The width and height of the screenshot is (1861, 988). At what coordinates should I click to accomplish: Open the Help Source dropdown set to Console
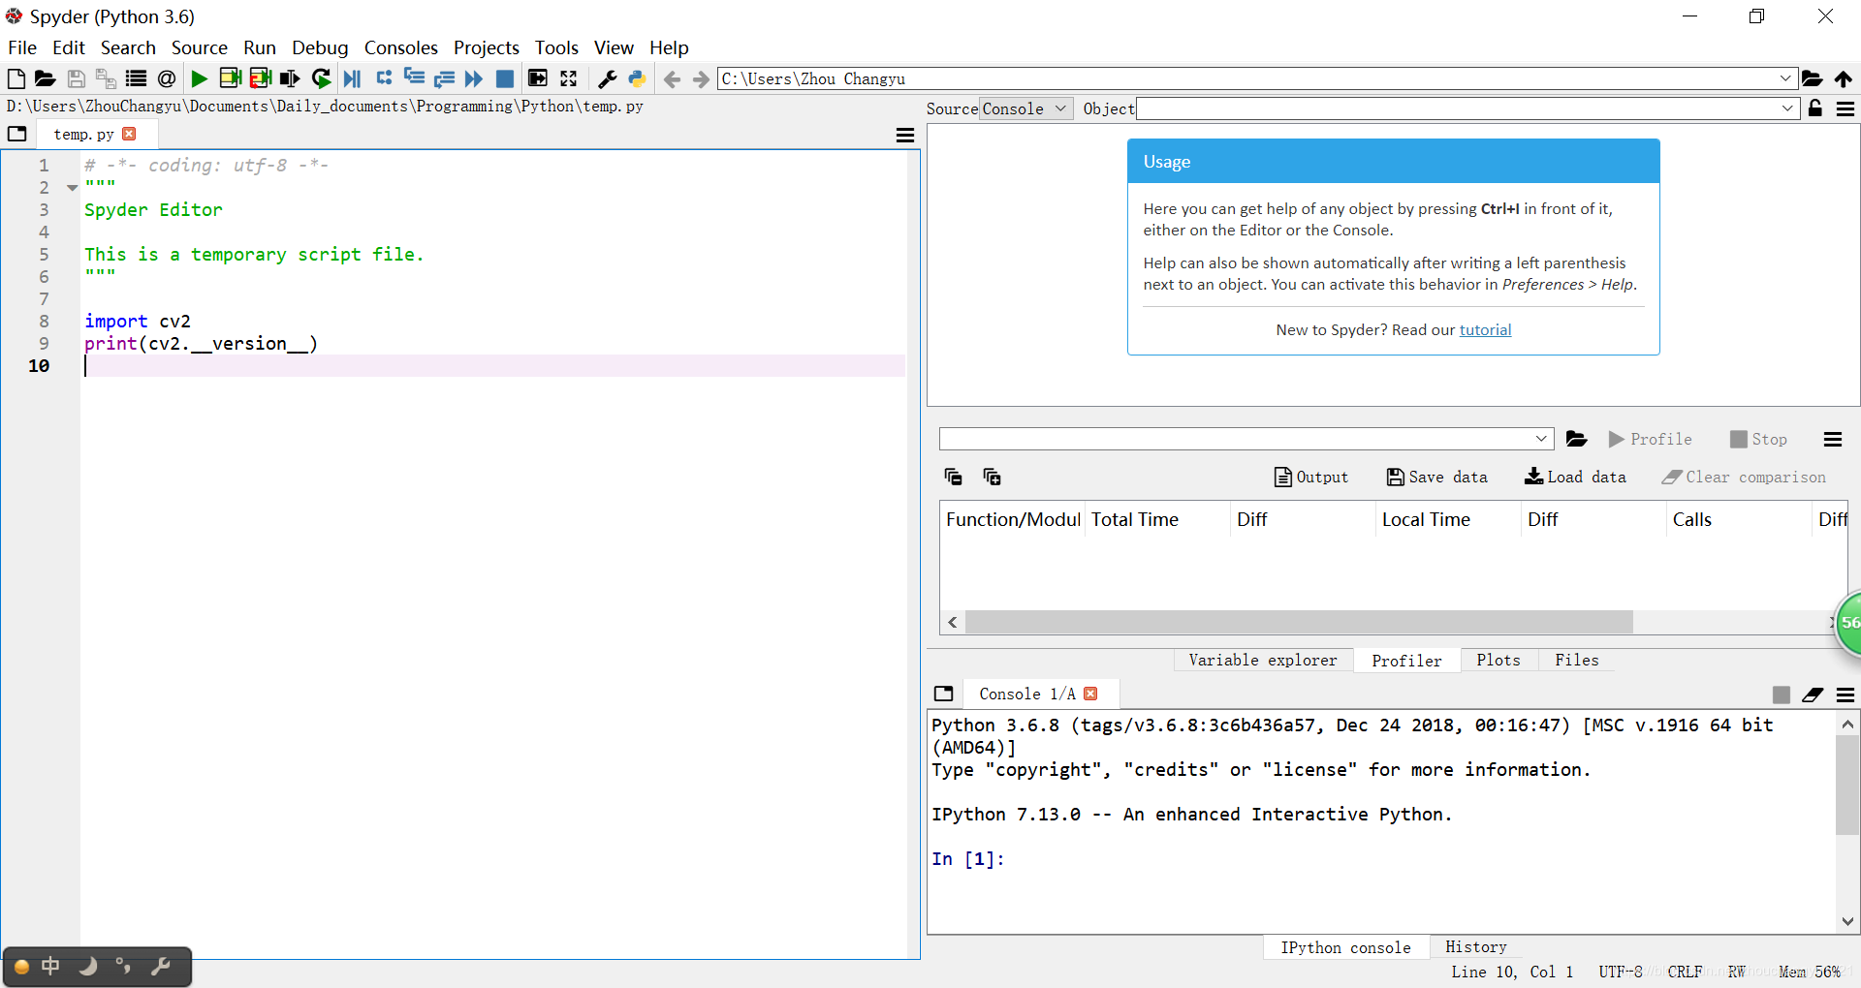click(x=1025, y=108)
